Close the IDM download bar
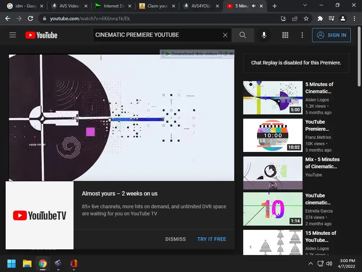Screen dimensions: 362x272 (x=231, y=53)
